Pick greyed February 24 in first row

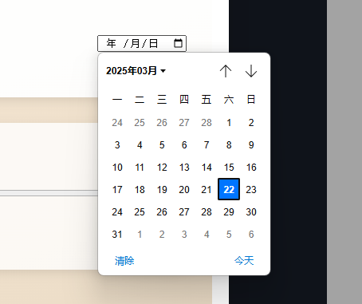click(117, 123)
